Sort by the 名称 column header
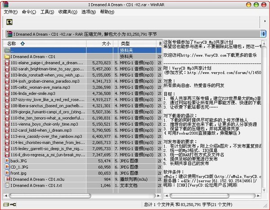Image resolution: width=270 pixels, height=210 pixels. [45, 44]
